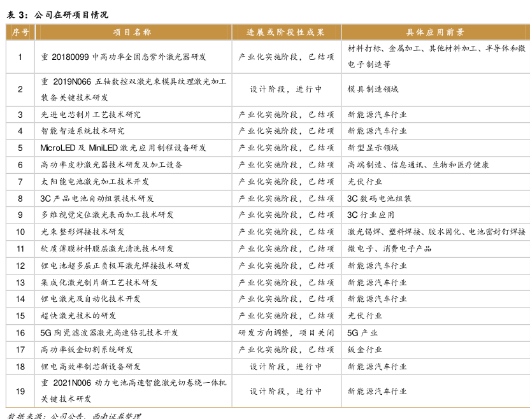Screen dimensions: 530x419
Task: Click the '钣金行业' cell
Action: pyautogui.click(x=365, y=350)
